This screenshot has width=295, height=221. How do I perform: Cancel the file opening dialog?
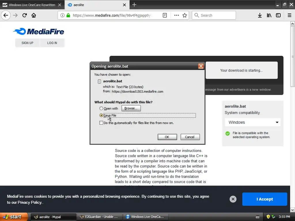click(x=190, y=137)
